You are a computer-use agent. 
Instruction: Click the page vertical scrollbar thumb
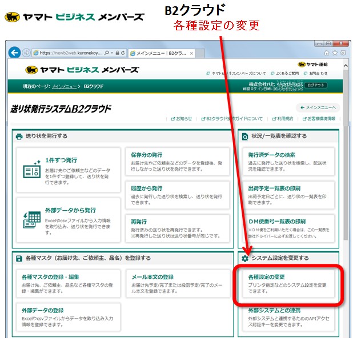pos(346,155)
